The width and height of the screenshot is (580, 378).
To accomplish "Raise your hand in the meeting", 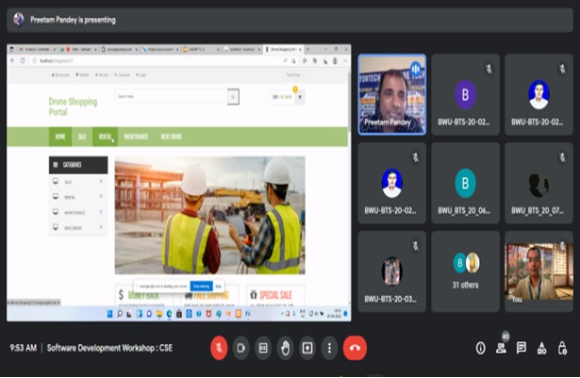I will (x=285, y=348).
